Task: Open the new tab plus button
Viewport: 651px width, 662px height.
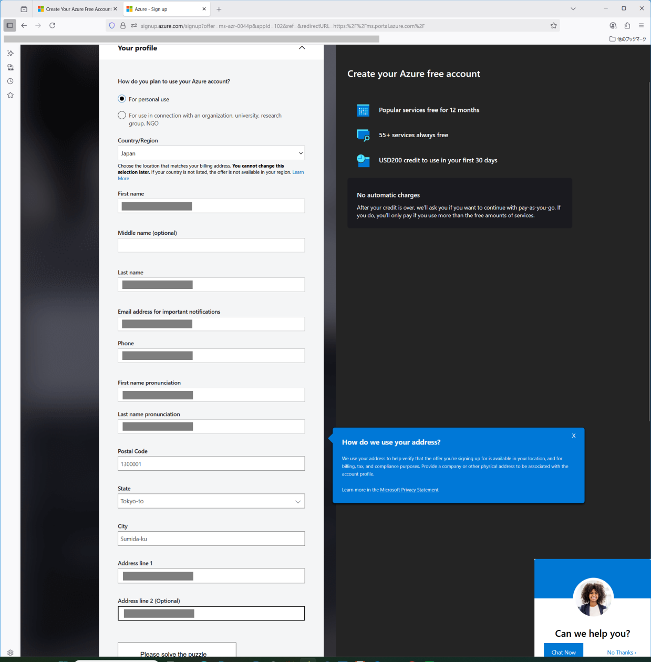Action: click(x=219, y=9)
